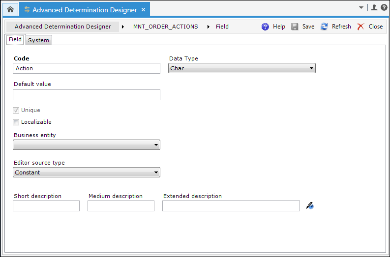Open the top-right tab list arrow
The height and width of the screenshot is (257, 390).
click(x=361, y=8)
